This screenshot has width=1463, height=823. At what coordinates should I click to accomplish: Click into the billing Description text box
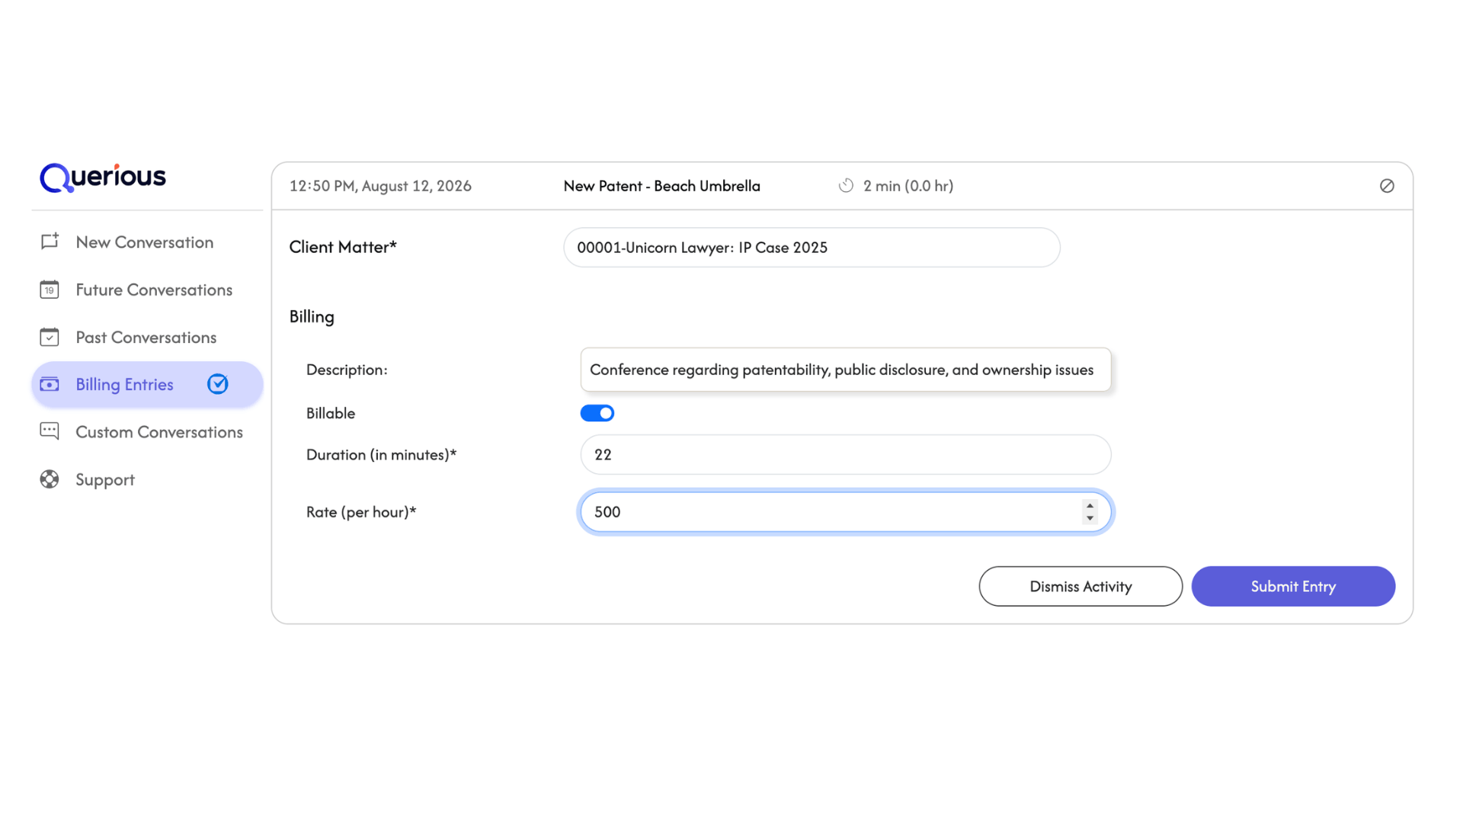click(846, 370)
